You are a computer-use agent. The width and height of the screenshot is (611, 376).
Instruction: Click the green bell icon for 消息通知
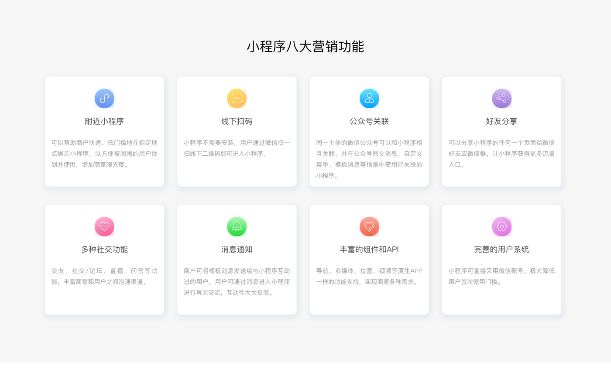click(x=237, y=226)
